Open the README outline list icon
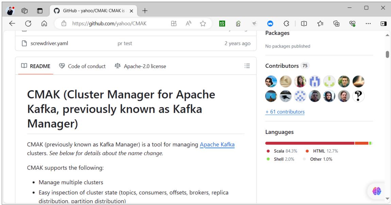 (x=247, y=66)
